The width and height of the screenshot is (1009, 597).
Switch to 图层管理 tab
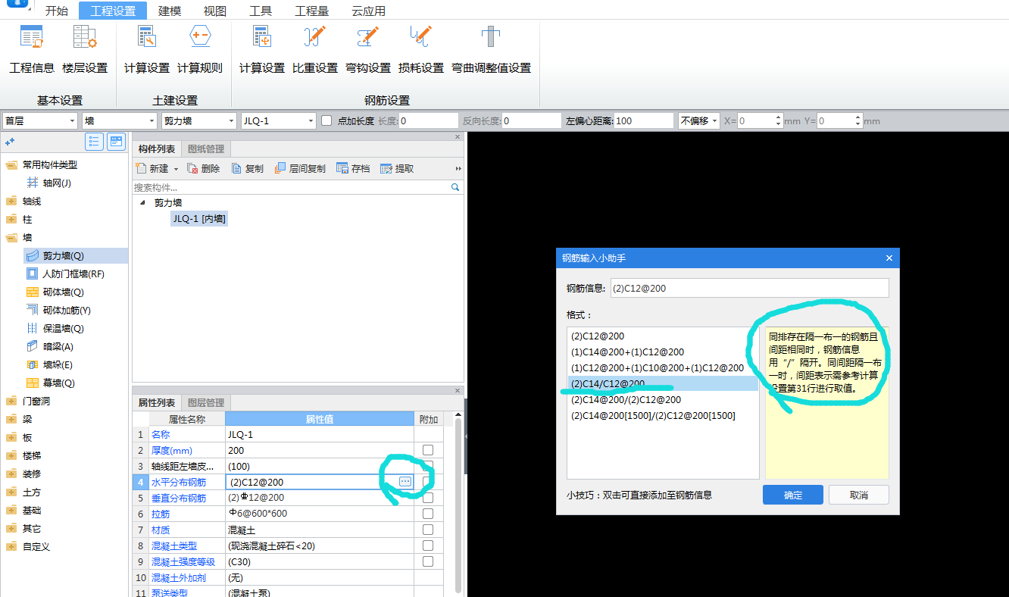pos(206,402)
